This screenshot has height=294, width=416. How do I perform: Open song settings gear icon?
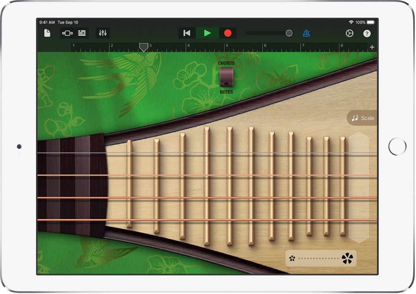pos(349,33)
